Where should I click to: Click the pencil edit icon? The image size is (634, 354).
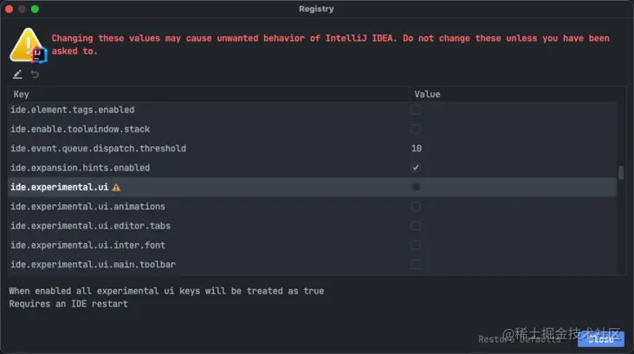pos(17,74)
